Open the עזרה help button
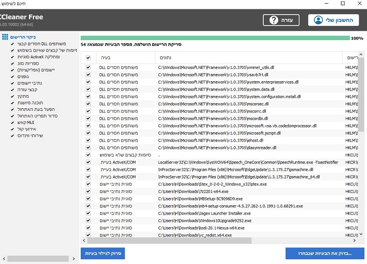367x264 pixels. 281,20
